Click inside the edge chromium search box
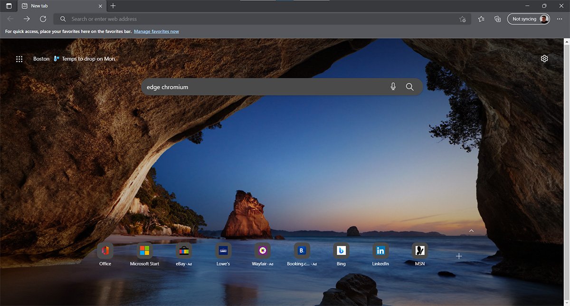 266,87
